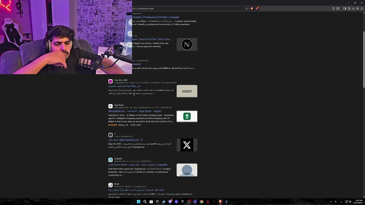Click the Almajed oud gift card thumbnail

(x=187, y=91)
